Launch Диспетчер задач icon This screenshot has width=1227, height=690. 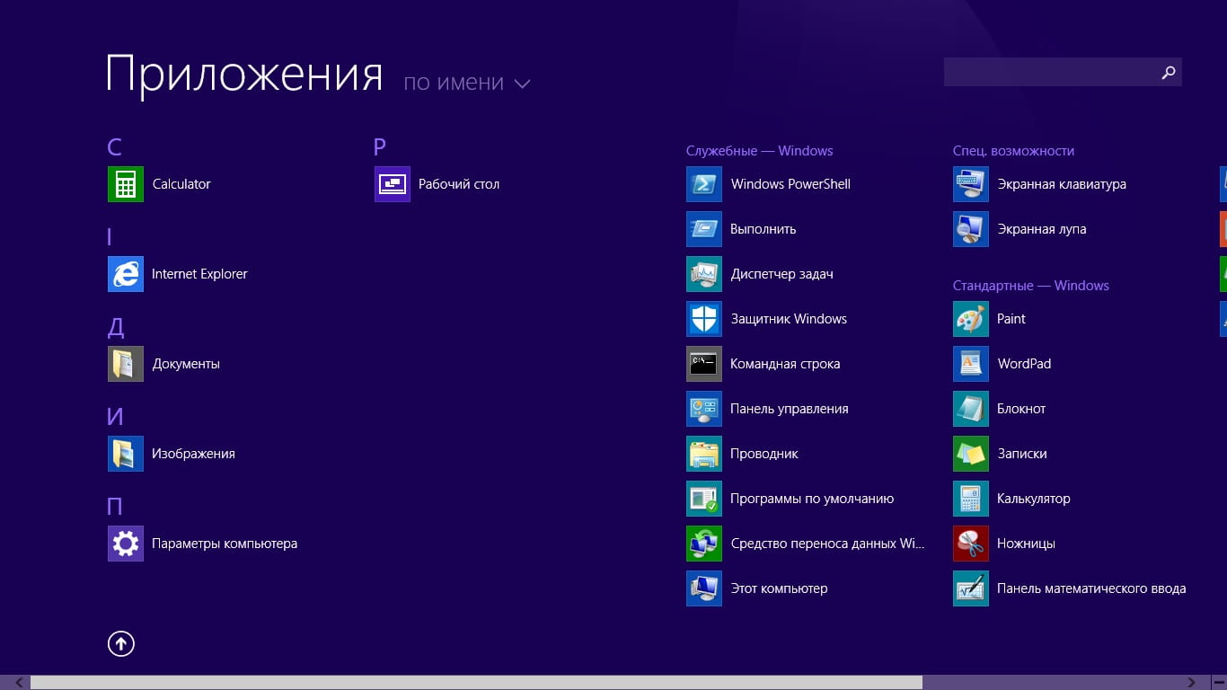[704, 274]
